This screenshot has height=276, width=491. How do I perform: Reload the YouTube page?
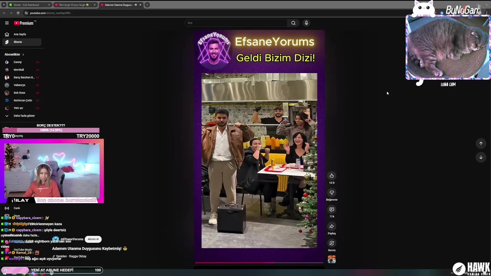pos(18,13)
